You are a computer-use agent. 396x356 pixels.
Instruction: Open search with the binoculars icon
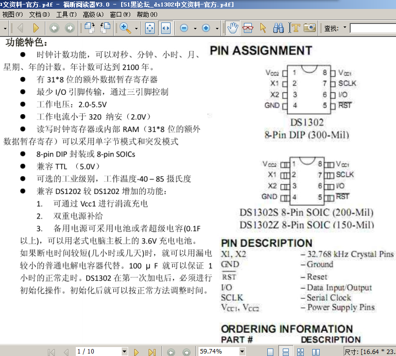point(278,28)
